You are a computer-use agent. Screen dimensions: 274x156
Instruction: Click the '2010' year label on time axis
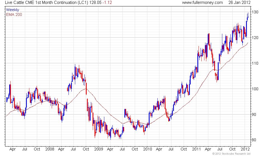click(148, 149)
